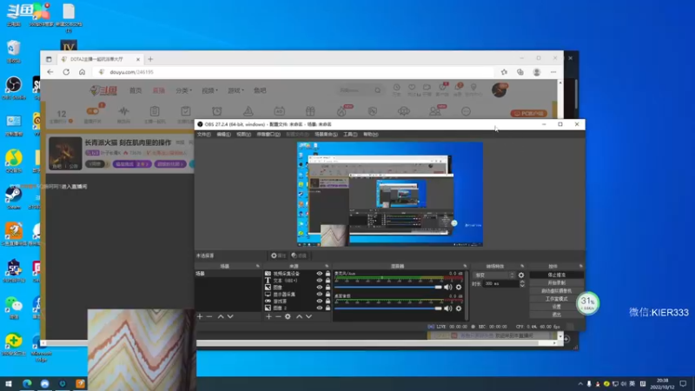Go to browser home page icon
Screen dimensions: 695x391
(x=82, y=72)
